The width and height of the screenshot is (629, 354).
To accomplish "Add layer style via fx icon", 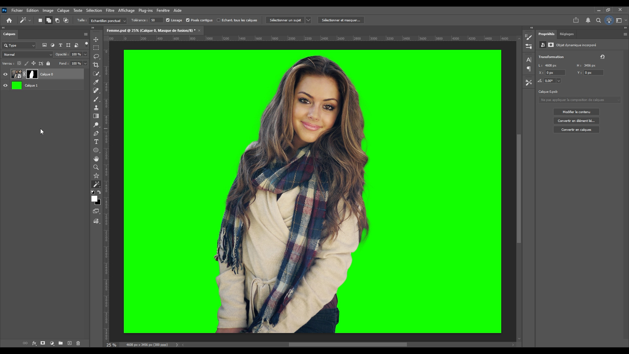I will click(34, 343).
